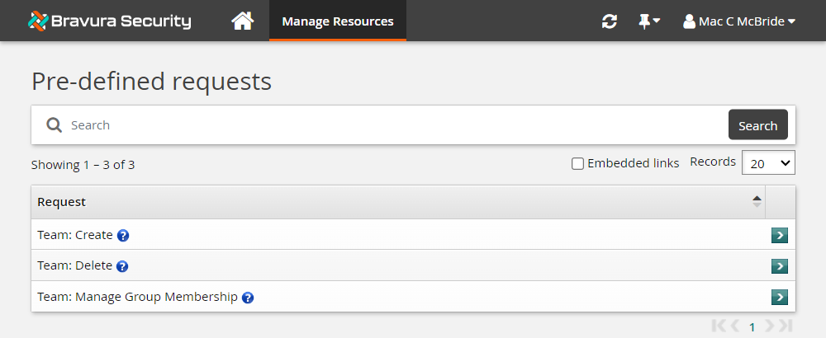Viewport: 826px width, 338px height.
Task: Open the pin shortcuts menu
Action: point(649,21)
